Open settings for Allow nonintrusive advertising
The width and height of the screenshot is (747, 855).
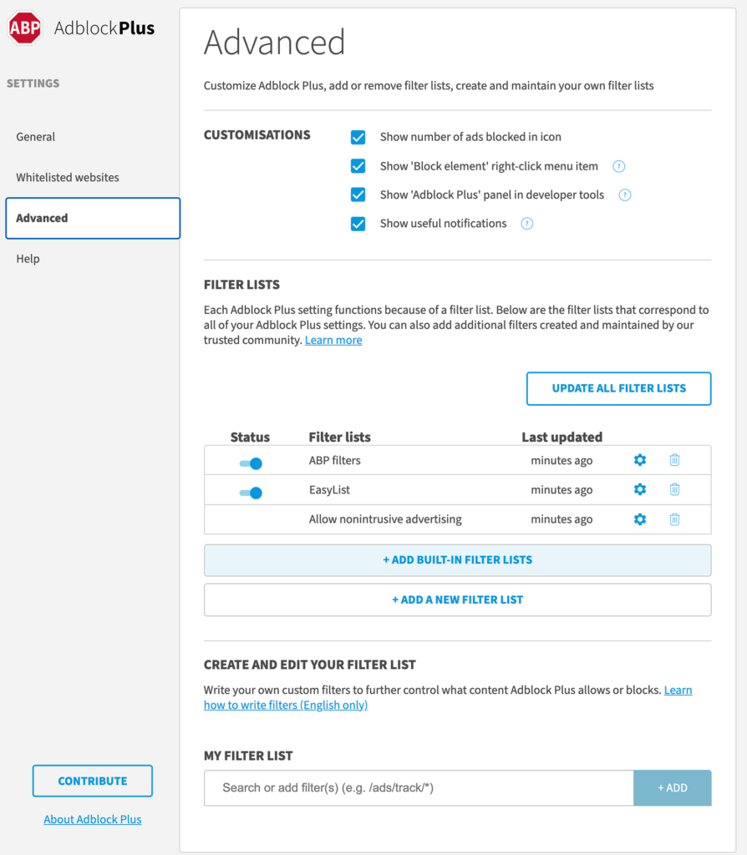639,519
